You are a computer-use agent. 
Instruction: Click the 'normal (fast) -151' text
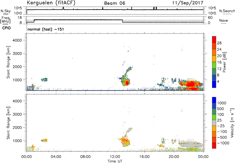coord(46,29)
